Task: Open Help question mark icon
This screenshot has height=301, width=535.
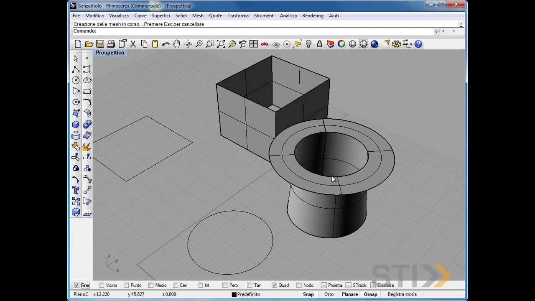Action: [x=418, y=44]
